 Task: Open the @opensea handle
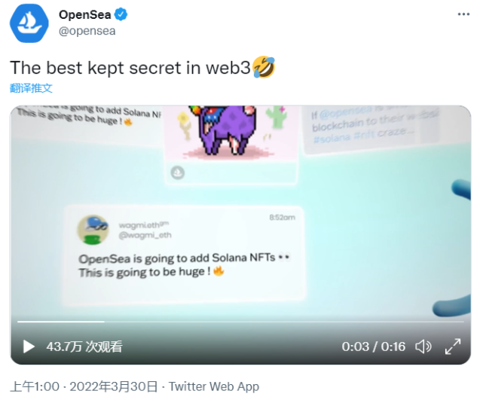(87, 31)
